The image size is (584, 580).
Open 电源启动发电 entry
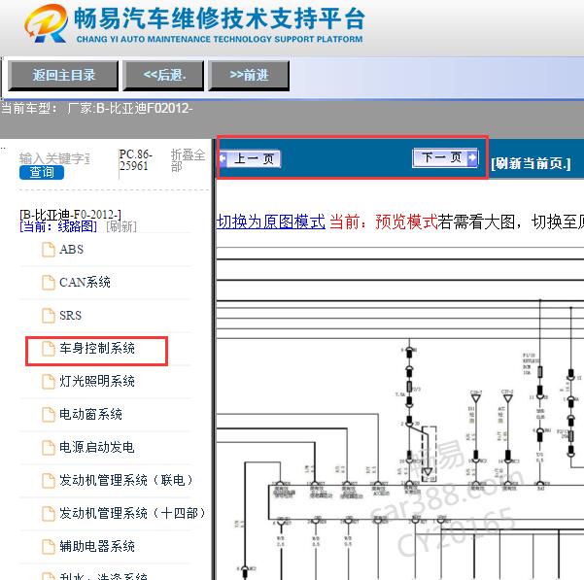click(x=97, y=447)
